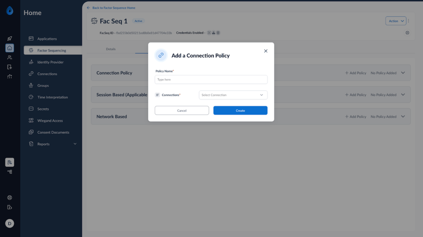
Task: Add Policy to Connection Policy section
Action: click(355, 73)
